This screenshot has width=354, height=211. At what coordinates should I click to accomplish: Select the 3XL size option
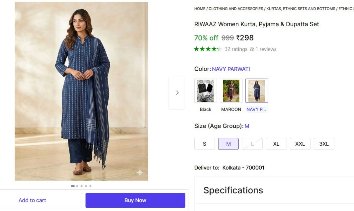click(x=324, y=144)
